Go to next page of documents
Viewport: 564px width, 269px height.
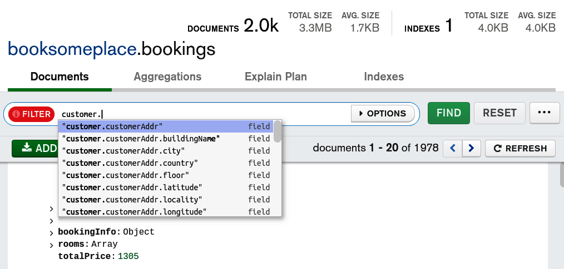pyautogui.click(x=472, y=148)
